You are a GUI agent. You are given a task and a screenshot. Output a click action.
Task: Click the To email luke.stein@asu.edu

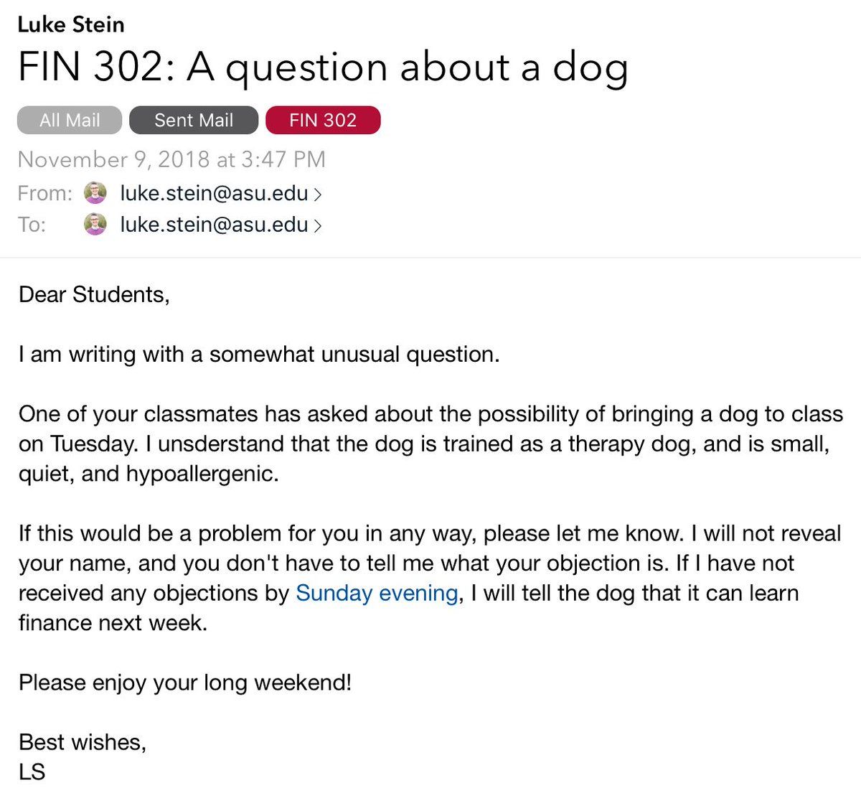[214, 225]
